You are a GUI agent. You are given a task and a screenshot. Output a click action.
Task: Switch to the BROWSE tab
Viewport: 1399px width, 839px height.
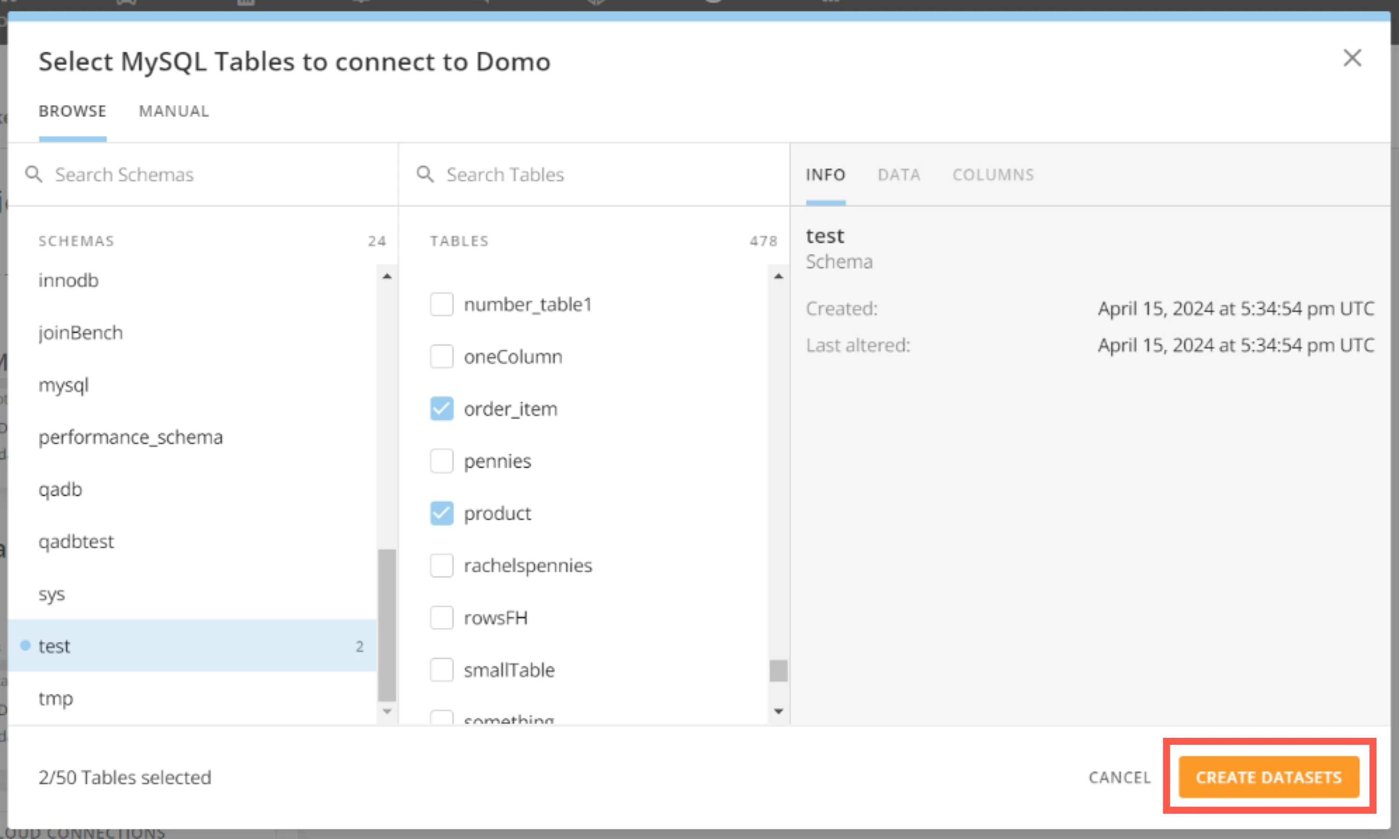tap(72, 111)
